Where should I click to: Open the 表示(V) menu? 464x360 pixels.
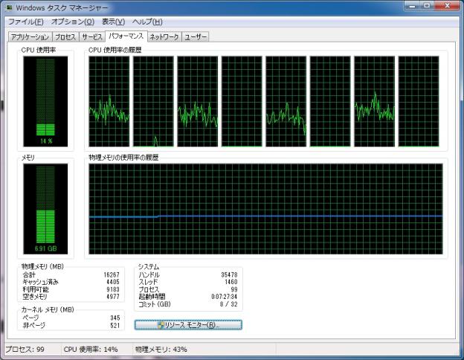pos(113,22)
